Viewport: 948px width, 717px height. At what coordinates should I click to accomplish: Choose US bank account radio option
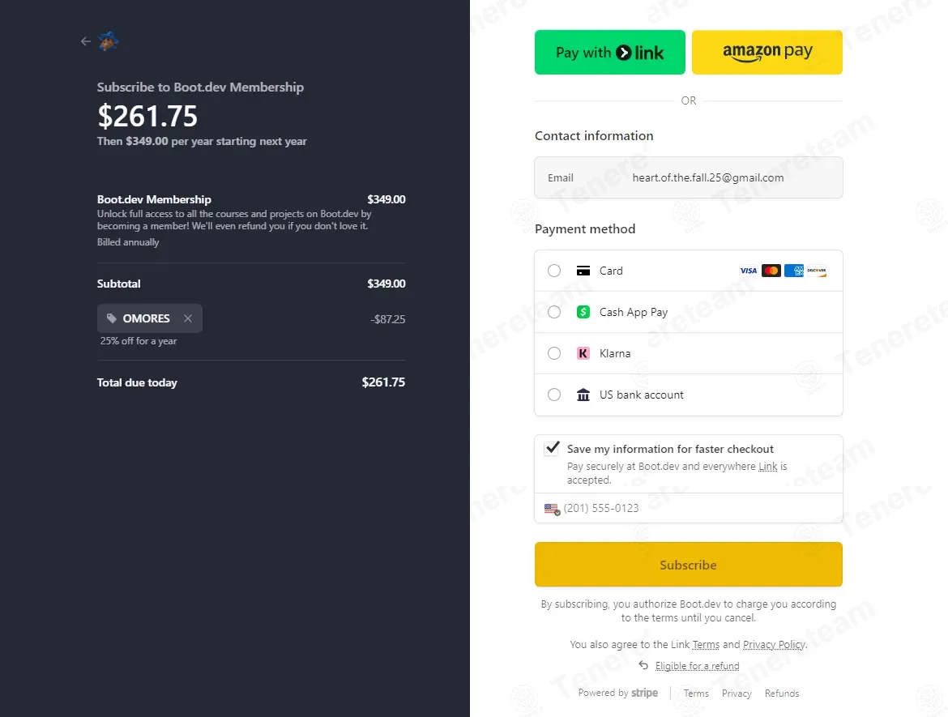(554, 395)
